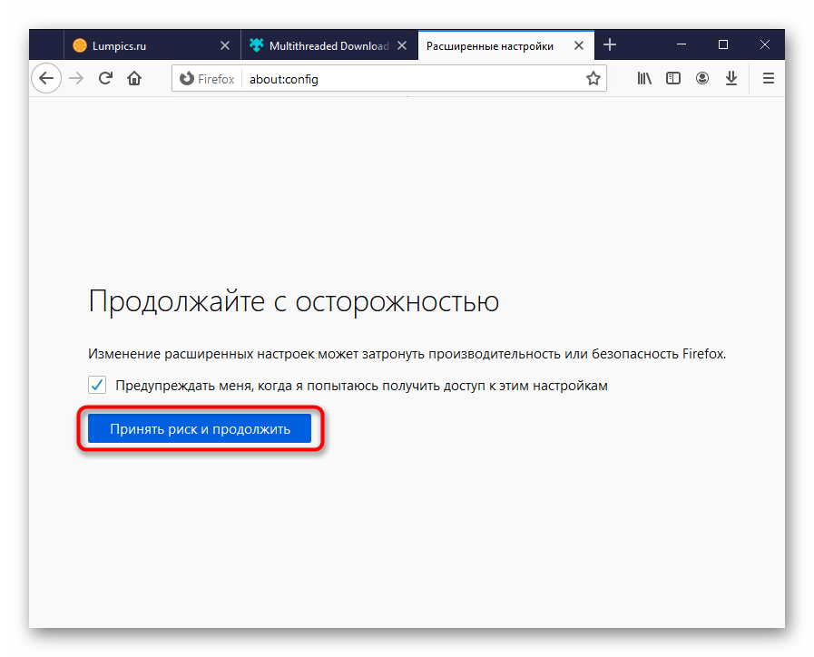Open the Firefox Account menu

pos(702,79)
